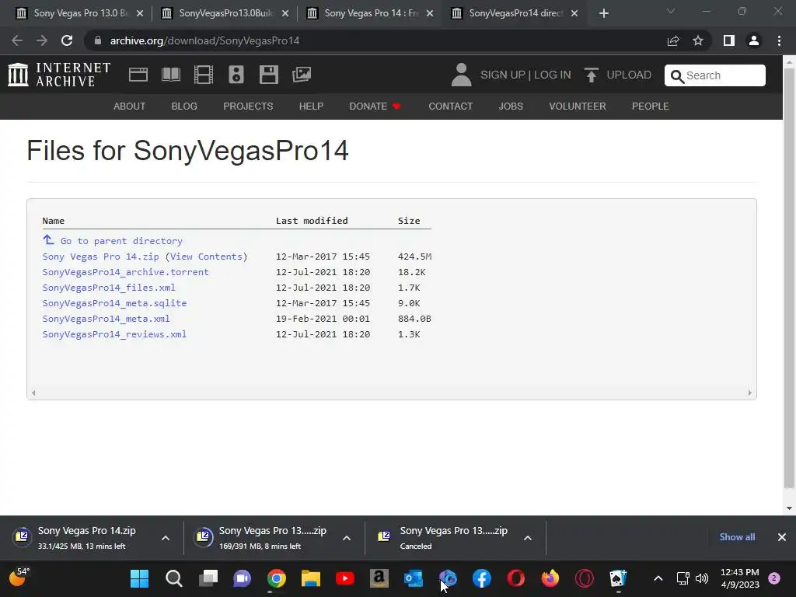Close the SonyVegasPro14 directory tab

[x=574, y=13]
